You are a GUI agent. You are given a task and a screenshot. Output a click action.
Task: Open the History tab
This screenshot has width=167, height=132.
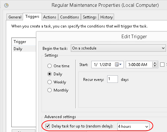(107, 17)
